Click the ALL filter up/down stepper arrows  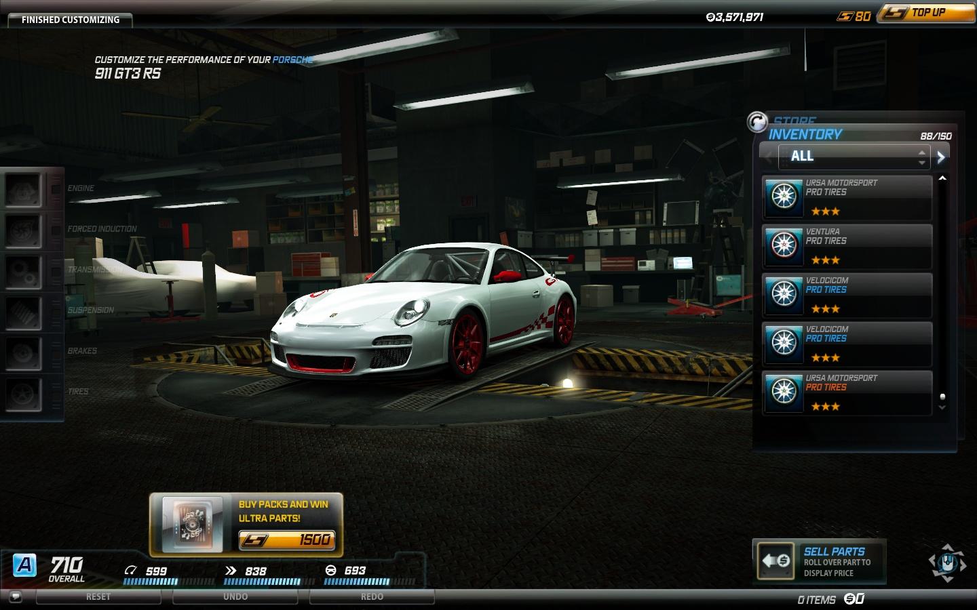[921, 158]
